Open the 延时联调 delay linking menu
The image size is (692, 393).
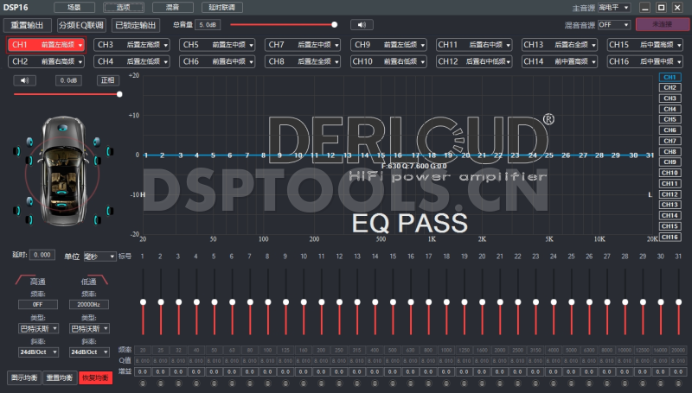point(222,8)
